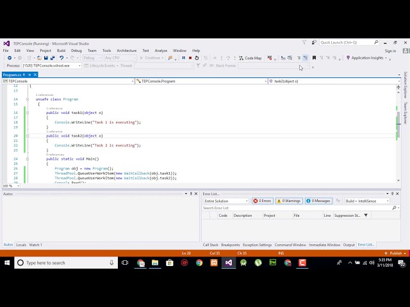410x307 pixels.
Task: Switch to the Locals tab
Action: (x=21, y=245)
